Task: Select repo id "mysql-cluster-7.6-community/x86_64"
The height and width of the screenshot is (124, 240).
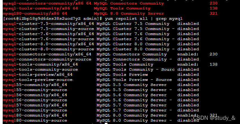Action: pyautogui.click(x=48, y=34)
